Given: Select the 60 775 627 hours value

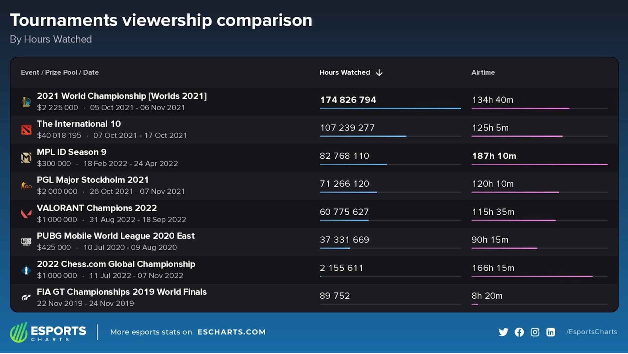Looking at the screenshot, I should point(344,212).
